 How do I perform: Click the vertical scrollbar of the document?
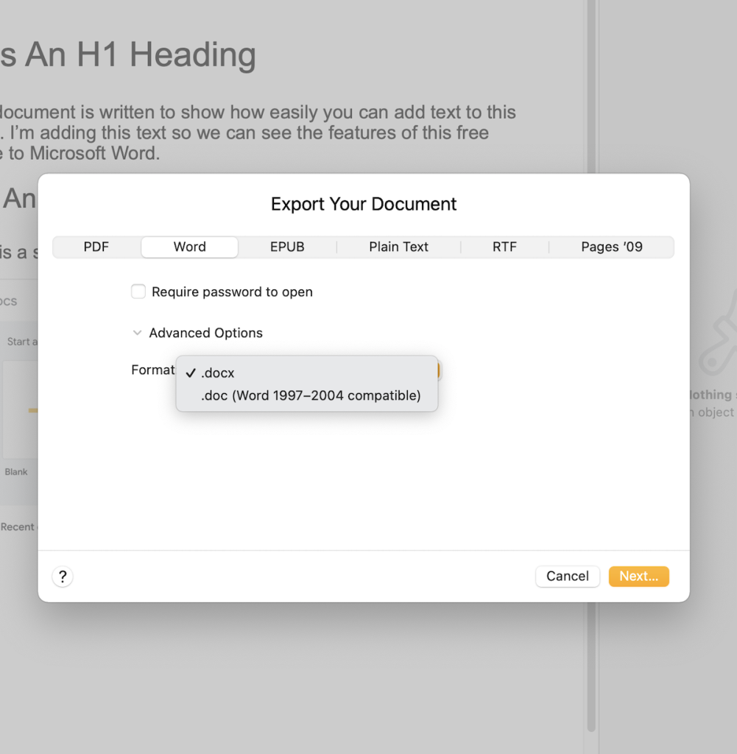591,669
